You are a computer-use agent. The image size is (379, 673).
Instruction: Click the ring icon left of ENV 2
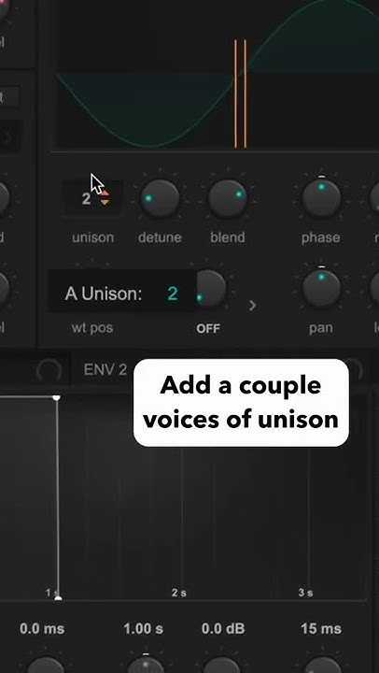pyautogui.click(x=49, y=370)
